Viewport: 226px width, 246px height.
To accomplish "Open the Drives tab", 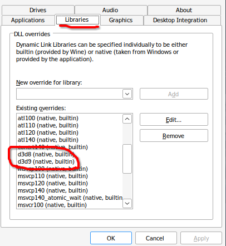I will click(x=38, y=10).
